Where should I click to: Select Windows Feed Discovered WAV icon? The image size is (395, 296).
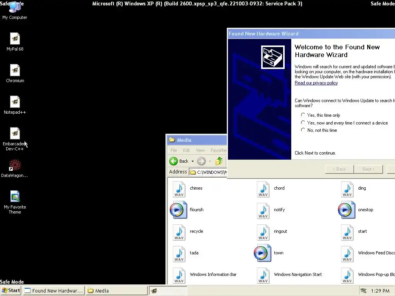[347, 254]
